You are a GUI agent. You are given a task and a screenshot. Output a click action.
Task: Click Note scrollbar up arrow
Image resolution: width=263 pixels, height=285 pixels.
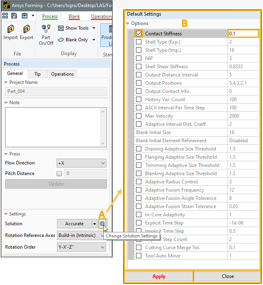103,111
